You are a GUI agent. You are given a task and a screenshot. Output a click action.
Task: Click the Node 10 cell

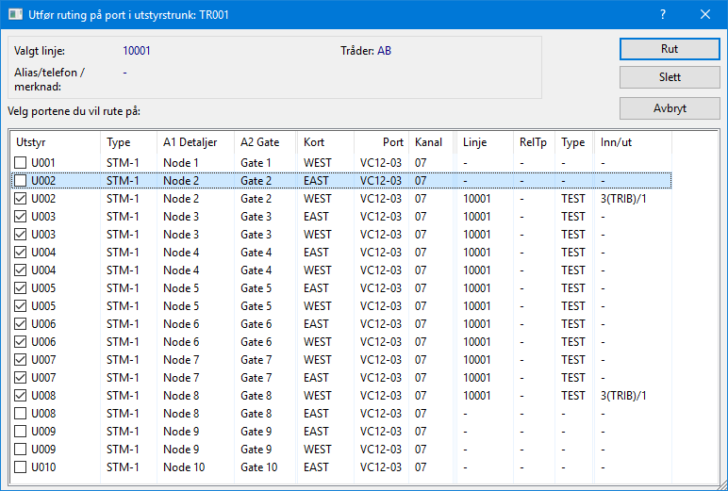click(x=184, y=467)
